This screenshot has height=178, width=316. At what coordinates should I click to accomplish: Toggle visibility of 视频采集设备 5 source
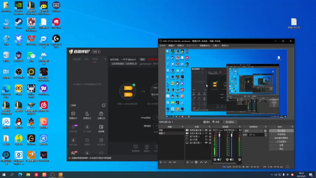pyautogui.click(x=206, y=130)
